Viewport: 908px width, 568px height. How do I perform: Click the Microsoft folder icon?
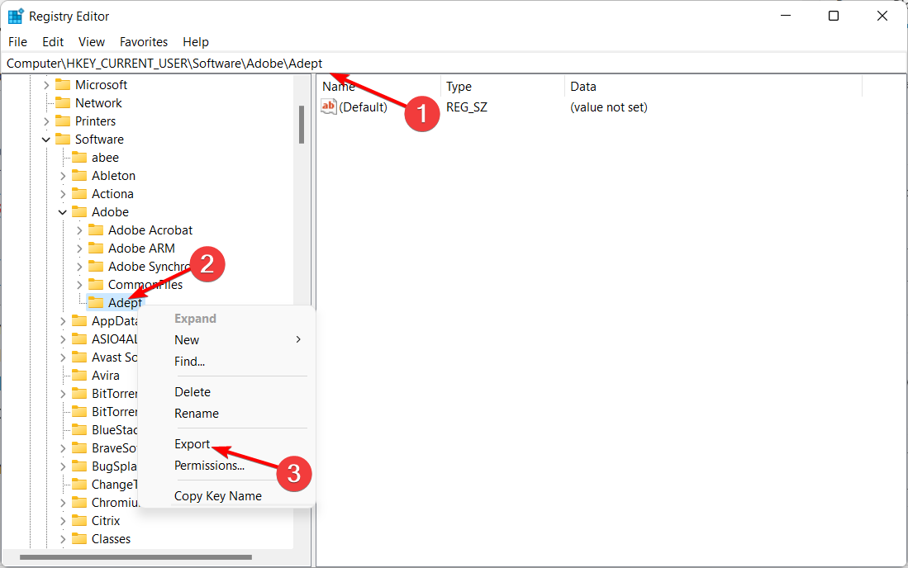[63, 85]
